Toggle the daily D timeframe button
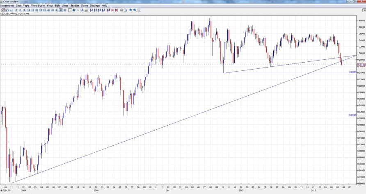 click(x=57, y=10)
